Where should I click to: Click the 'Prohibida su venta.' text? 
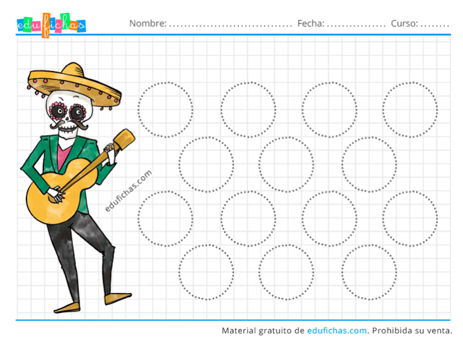click(412, 330)
